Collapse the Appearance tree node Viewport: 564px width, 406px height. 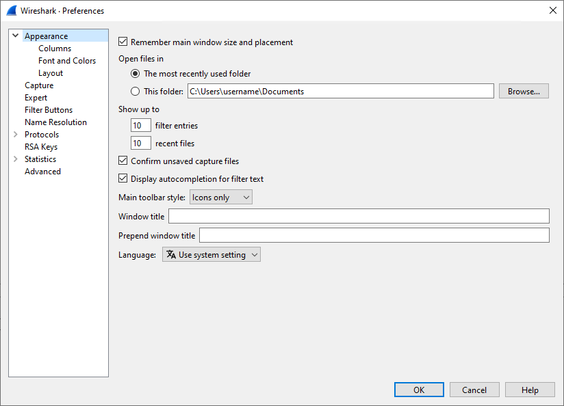[x=16, y=36]
